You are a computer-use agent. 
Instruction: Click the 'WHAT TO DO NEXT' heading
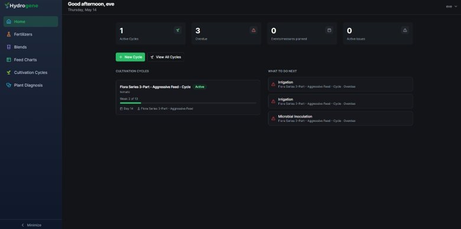point(283,71)
